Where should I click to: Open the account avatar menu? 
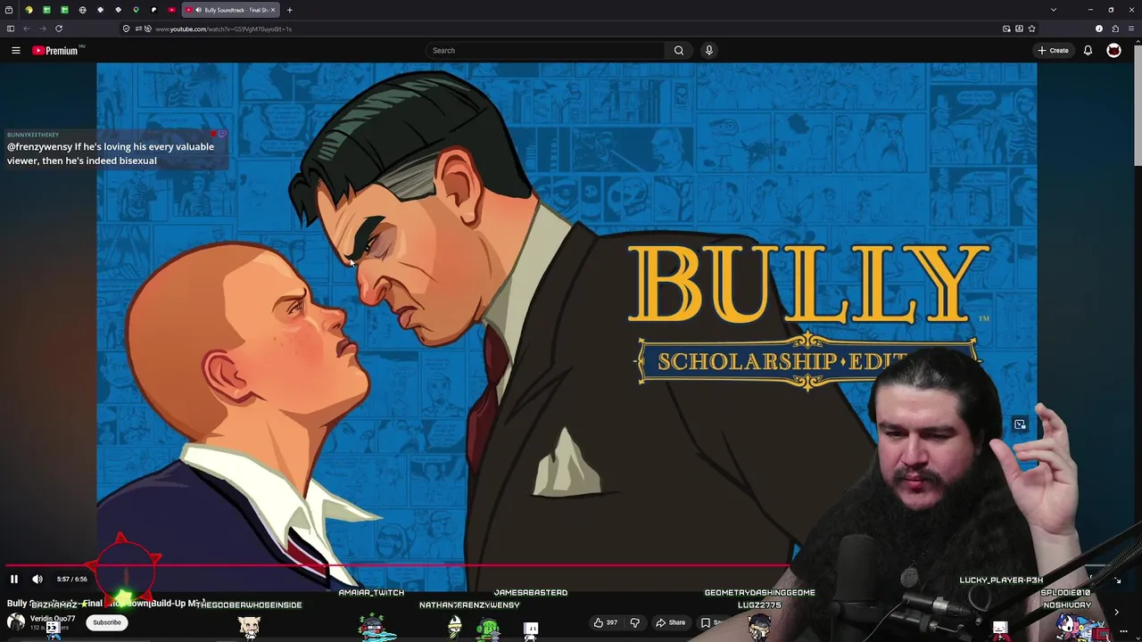click(1113, 51)
